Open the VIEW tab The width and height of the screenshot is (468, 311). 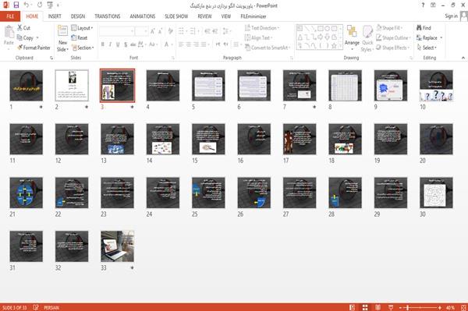pyautogui.click(x=226, y=16)
